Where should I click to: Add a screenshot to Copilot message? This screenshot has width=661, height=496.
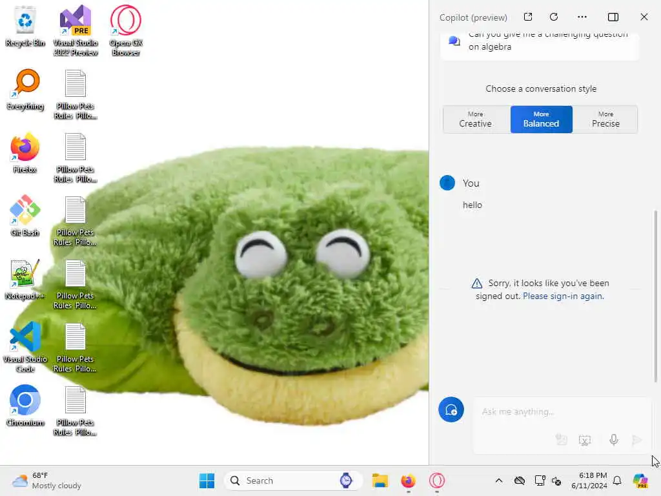click(x=585, y=440)
